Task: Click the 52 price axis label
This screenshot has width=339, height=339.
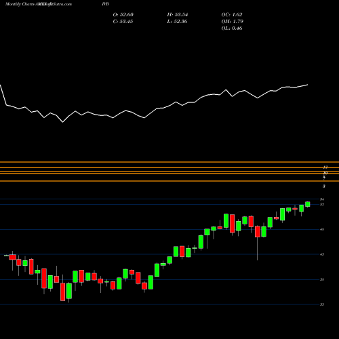Action: pyautogui.click(x=322, y=204)
